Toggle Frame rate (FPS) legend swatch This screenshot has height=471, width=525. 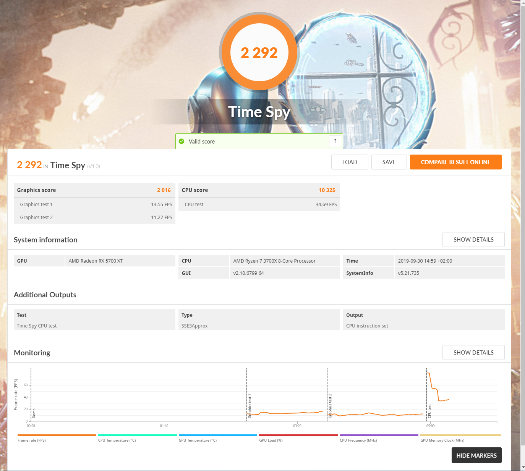pos(57,435)
